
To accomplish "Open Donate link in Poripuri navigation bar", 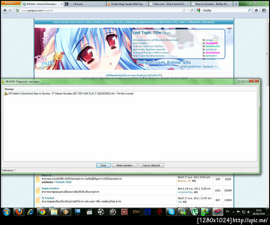I will pyautogui.click(x=65, y=22).
